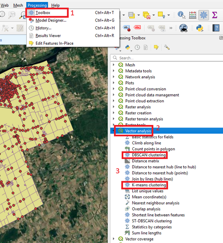The image size is (223, 243).
Task: Open toolbox options wrench icon
Action: pos(167,47)
